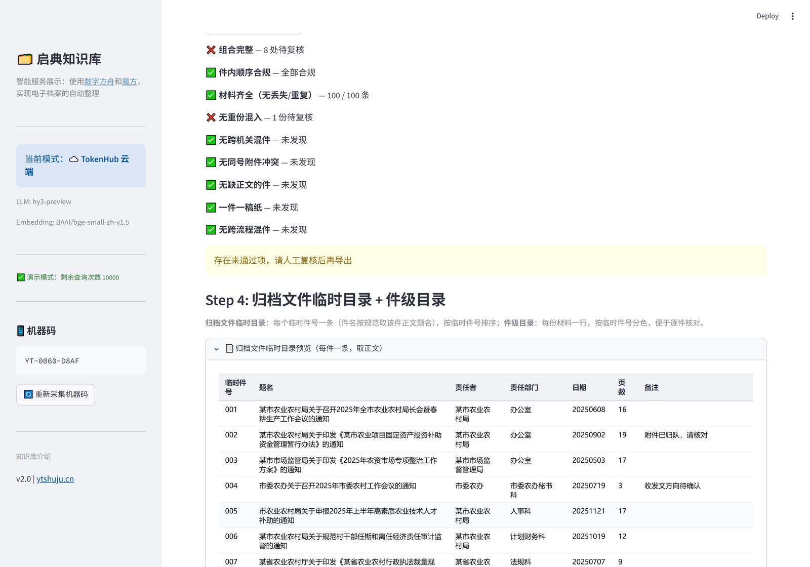Image resolution: width=810 pixels, height=567 pixels.
Task: Click the 知识库介绍 sidebar label
Action: [33, 456]
